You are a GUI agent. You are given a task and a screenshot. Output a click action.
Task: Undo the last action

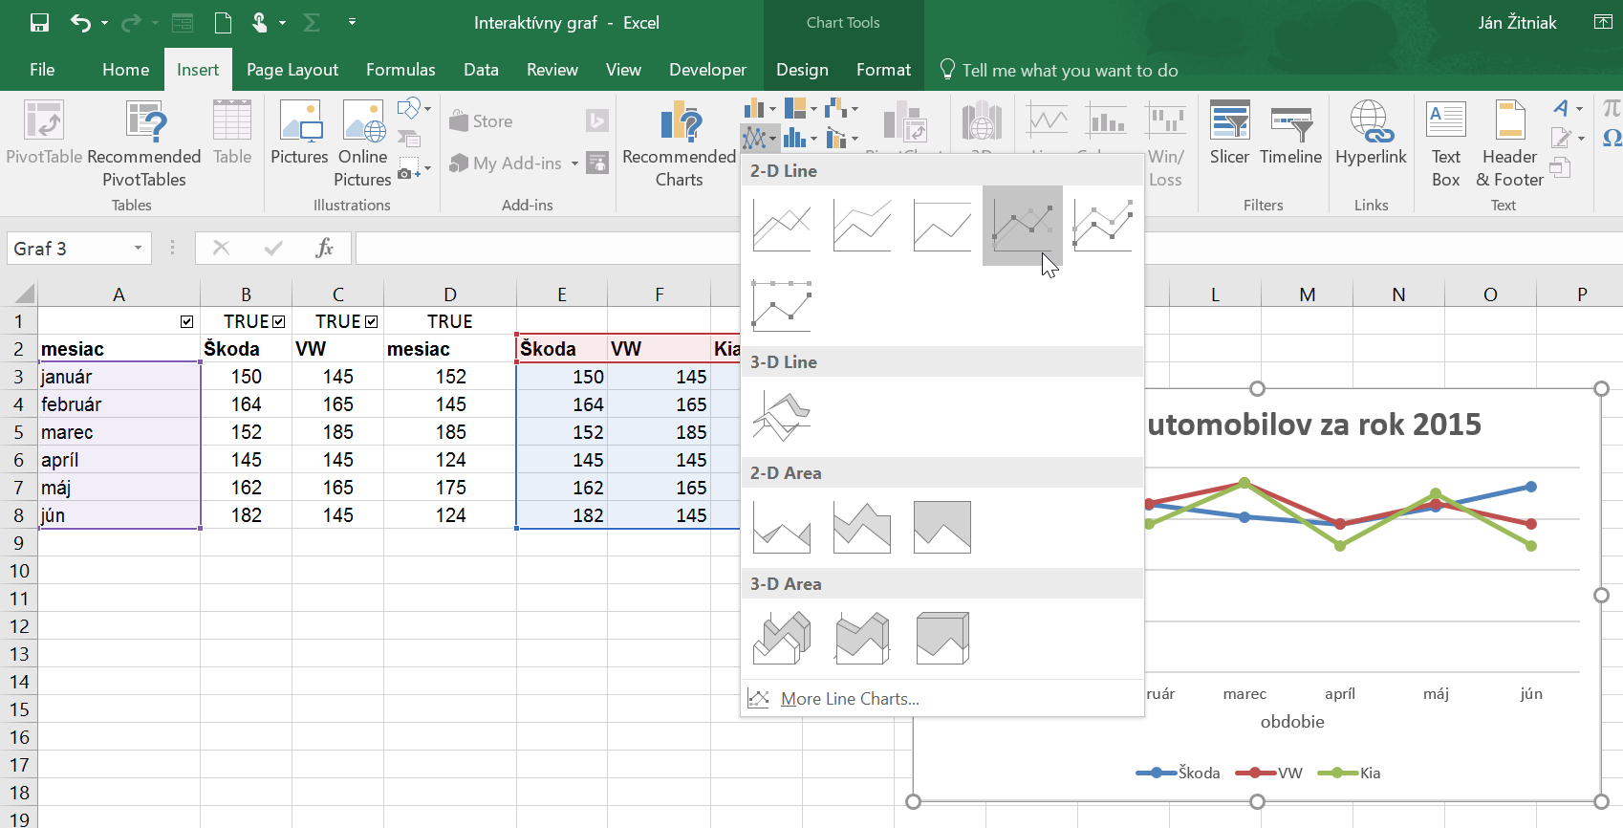tap(81, 22)
